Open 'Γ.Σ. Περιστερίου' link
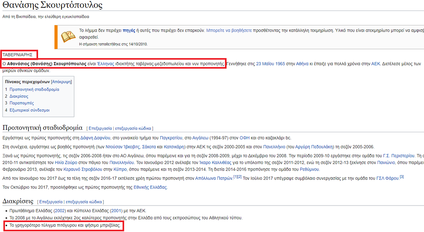The image size is (424, 232). coord(399,156)
